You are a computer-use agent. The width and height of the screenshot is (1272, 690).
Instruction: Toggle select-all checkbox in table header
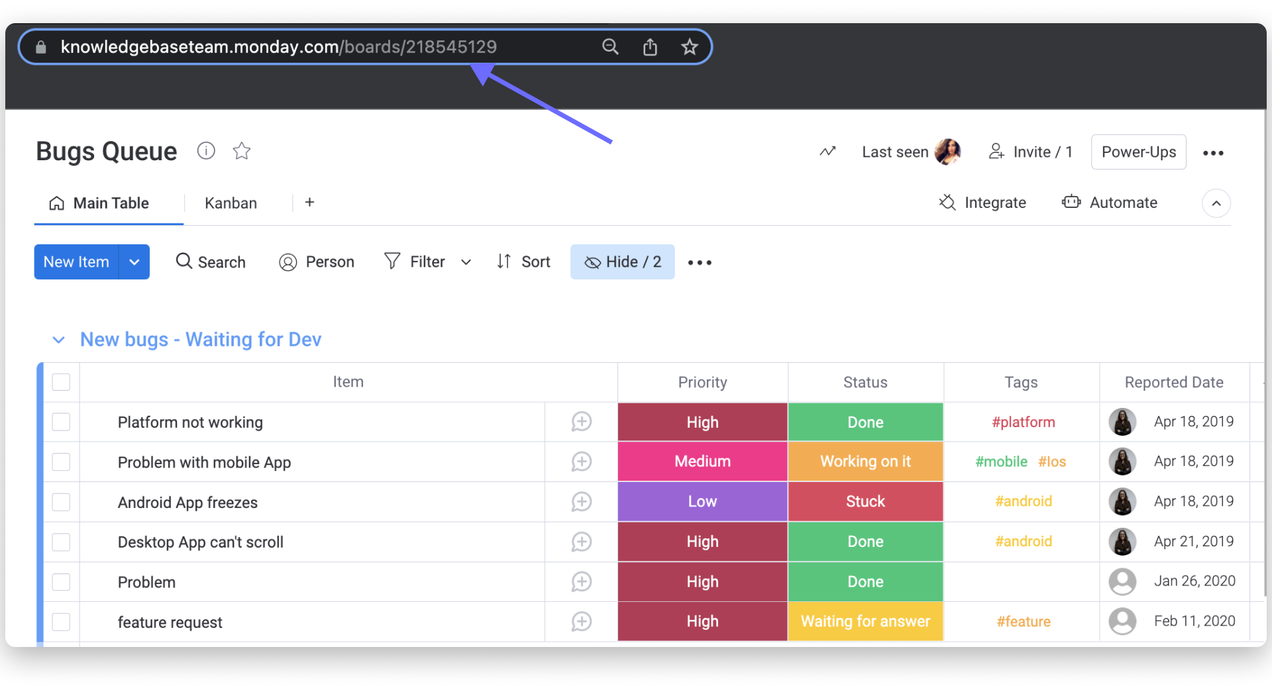[x=61, y=382]
